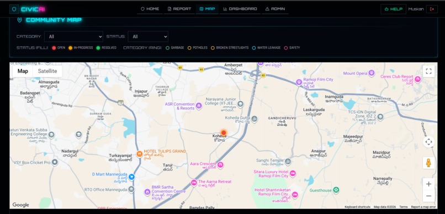Open the Home nav tab

click(150, 9)
